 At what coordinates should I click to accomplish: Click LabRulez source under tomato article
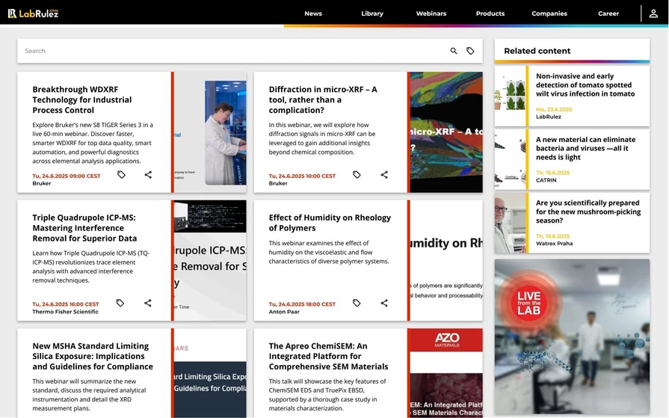(x=548, y=117)
